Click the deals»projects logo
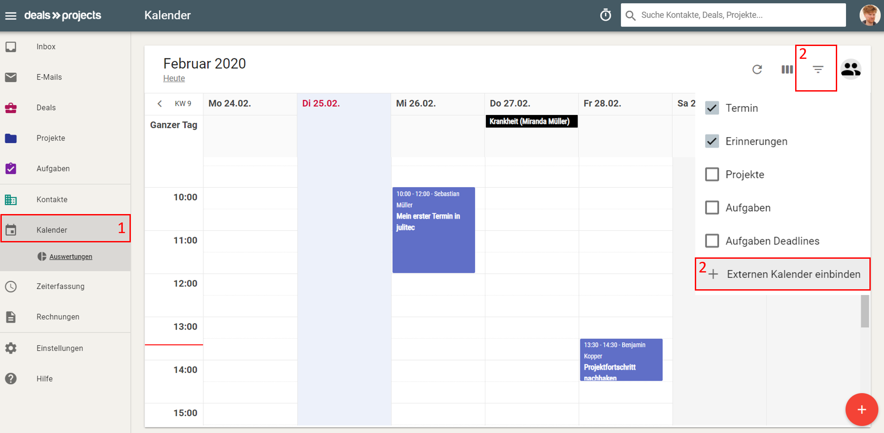Viewport: 884px width, 433px height. [x=63, y=15]
